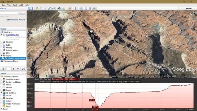
Task: Open the Add menu
Action: [x=21, y=5]
